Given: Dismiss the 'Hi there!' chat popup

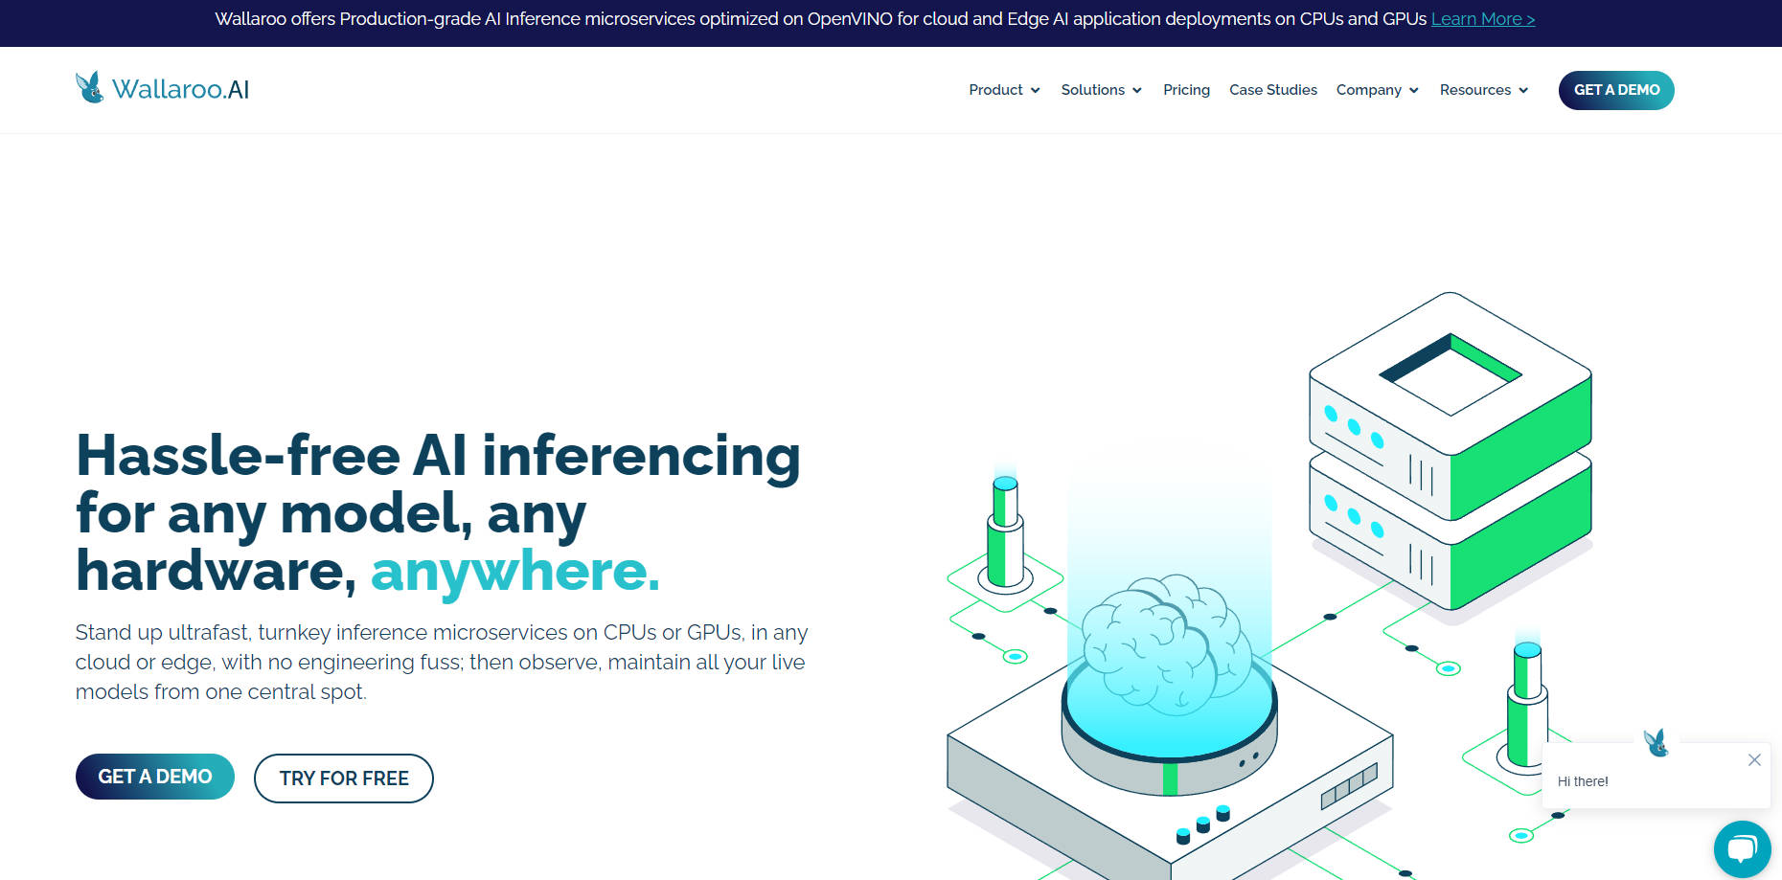Looking at the screenshot, I should tap(1753, 759).
